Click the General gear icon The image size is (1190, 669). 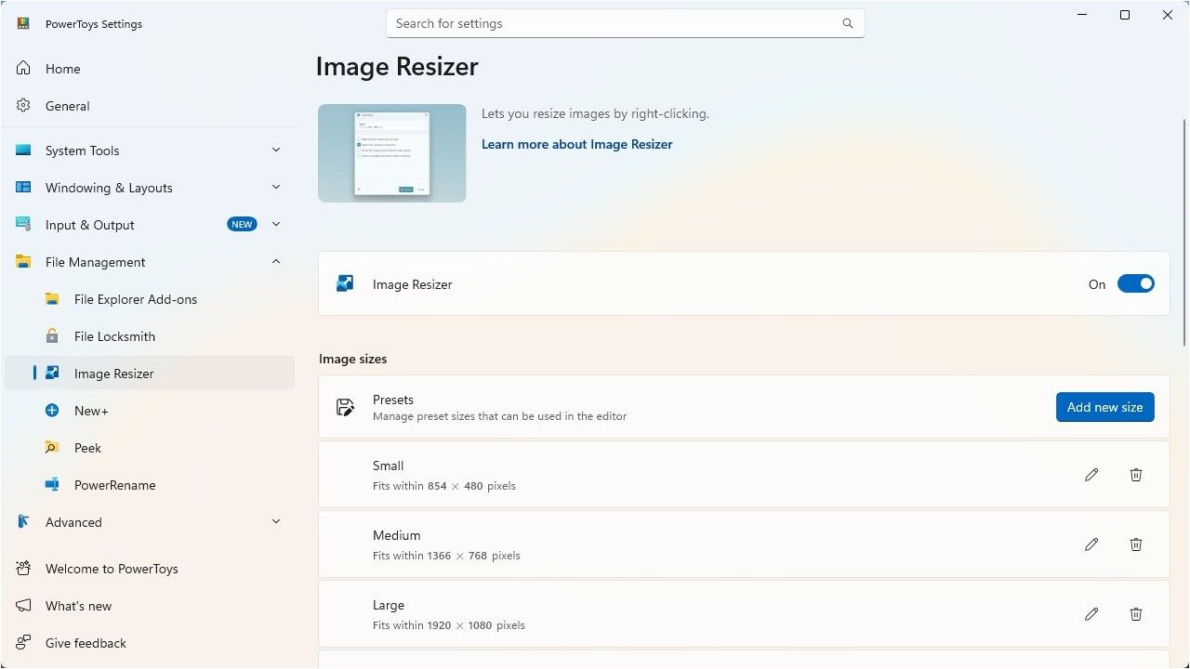(x=23, y=106)
